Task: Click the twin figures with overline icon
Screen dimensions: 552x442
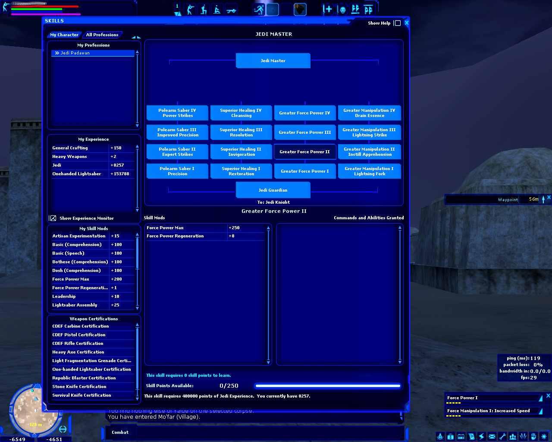Action: (x=368, y=9)
